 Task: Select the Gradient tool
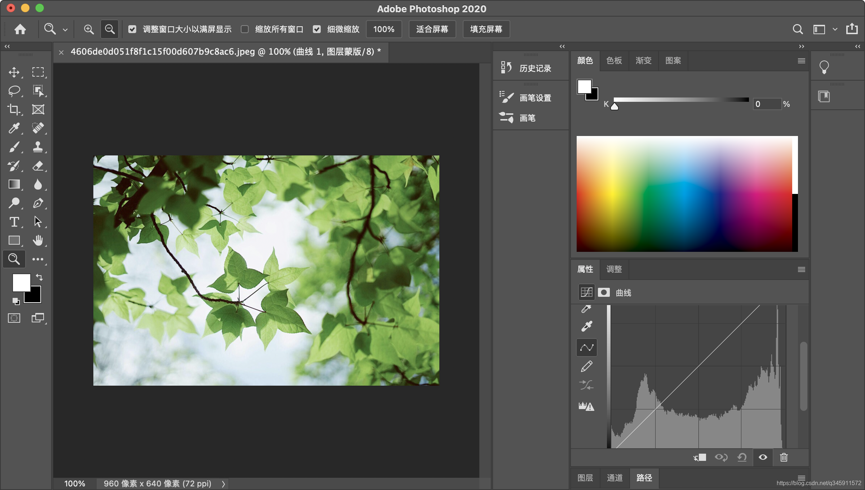tap(14, 184)
